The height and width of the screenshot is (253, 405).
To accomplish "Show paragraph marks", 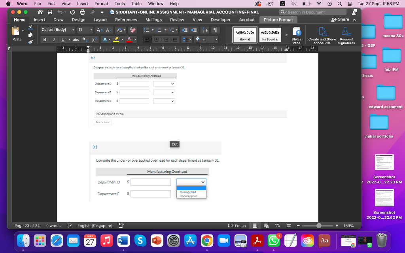I will click(216, 30).
